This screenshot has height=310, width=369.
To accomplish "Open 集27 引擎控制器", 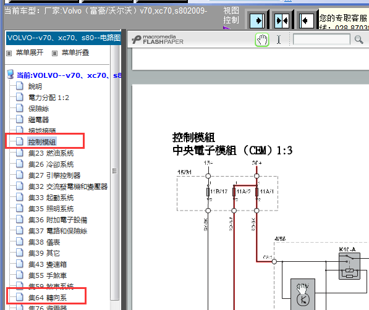I will (54, 175).
